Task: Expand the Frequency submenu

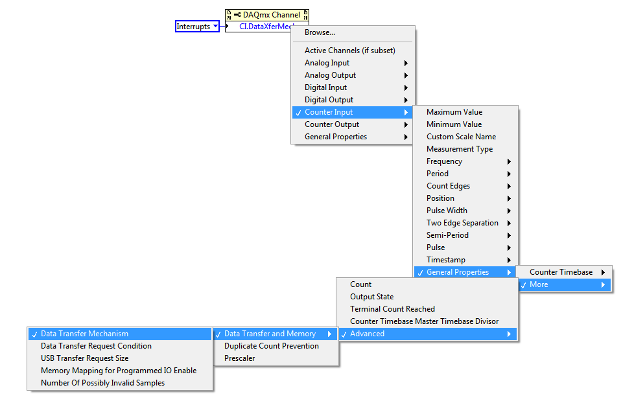Action: [x=465, y=161]
